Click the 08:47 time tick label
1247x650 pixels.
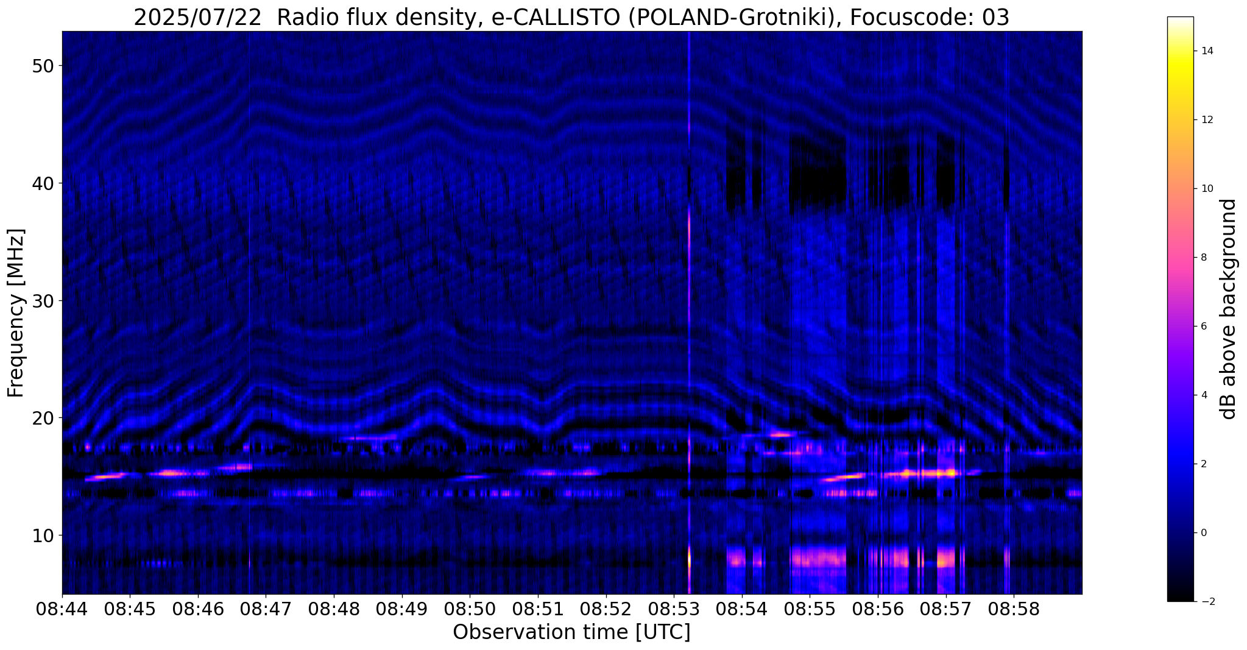pos(266,609)
